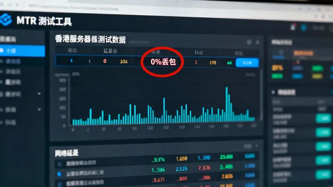
Task: Click the row icon beside the .5.0% row
Action: (x=60, y=164)
